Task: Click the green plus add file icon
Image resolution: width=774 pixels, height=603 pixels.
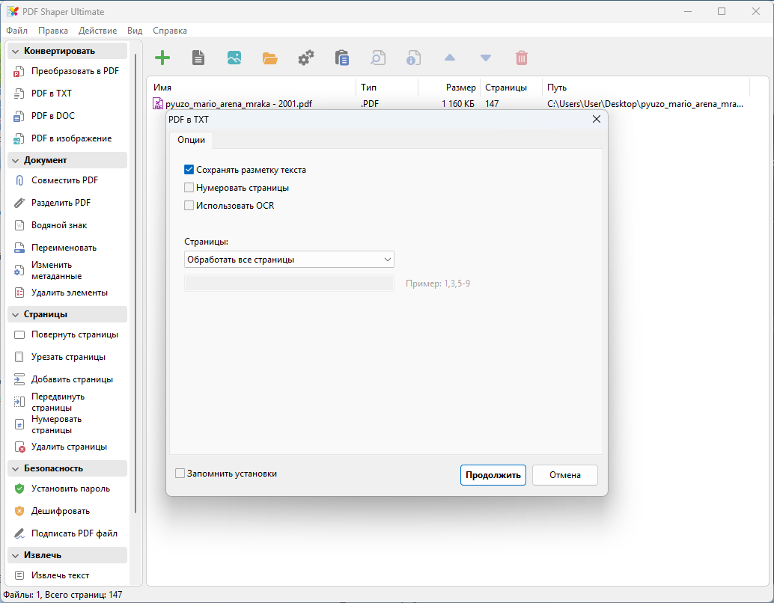Action: point(162,58)
